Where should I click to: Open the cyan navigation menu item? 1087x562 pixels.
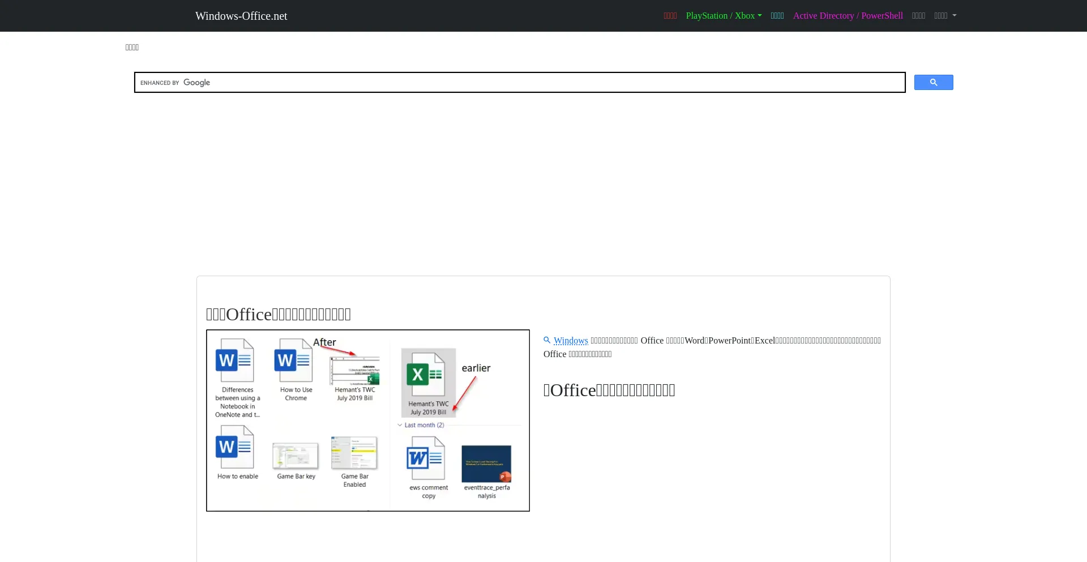point(777,16)
